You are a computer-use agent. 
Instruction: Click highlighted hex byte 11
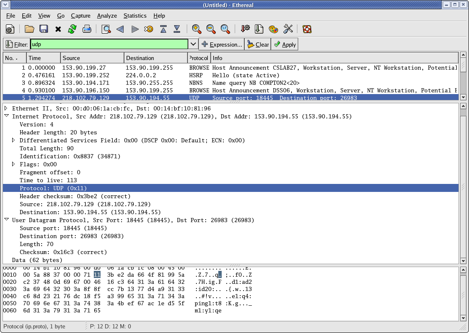(x=97, y=275)
